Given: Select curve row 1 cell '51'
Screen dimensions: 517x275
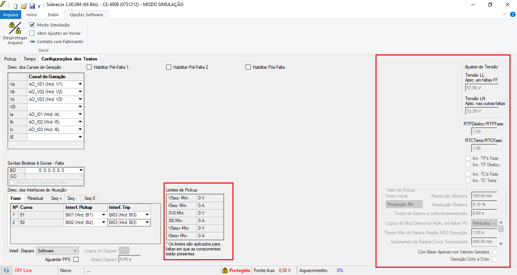Looking at the screenshot, I should tap(41, 215).
